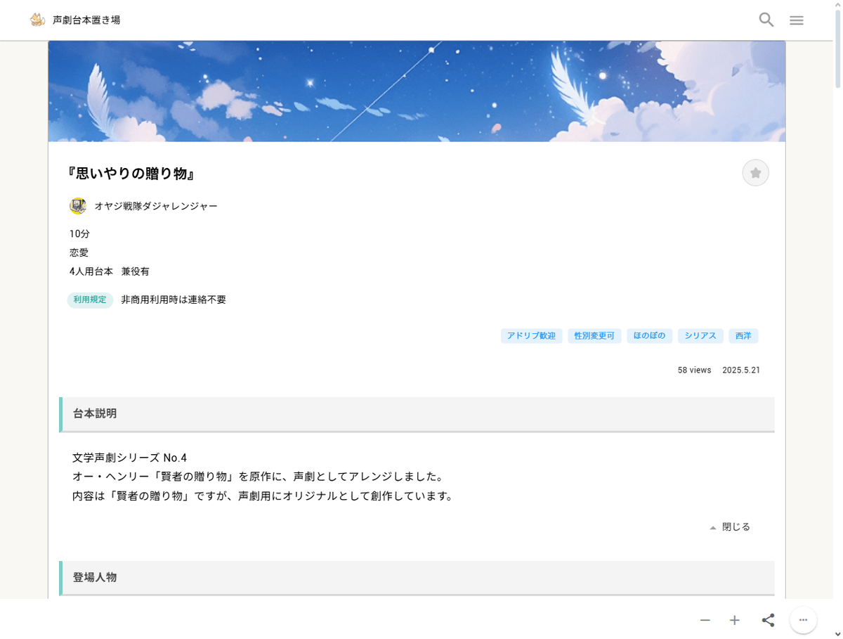
Task: Click the 58 views counter
Action: coord(695,370)
